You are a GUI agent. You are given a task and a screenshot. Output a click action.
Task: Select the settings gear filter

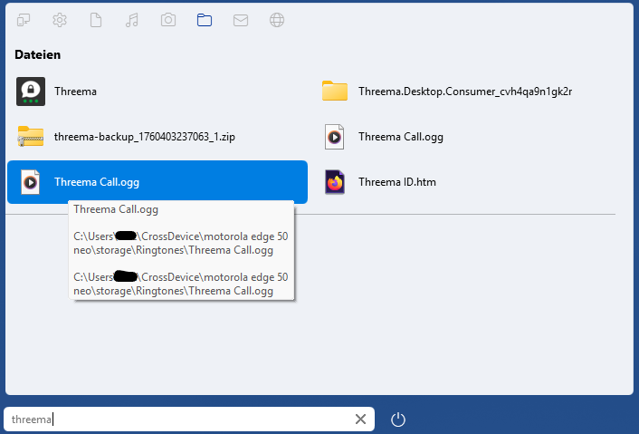point(60,20)
